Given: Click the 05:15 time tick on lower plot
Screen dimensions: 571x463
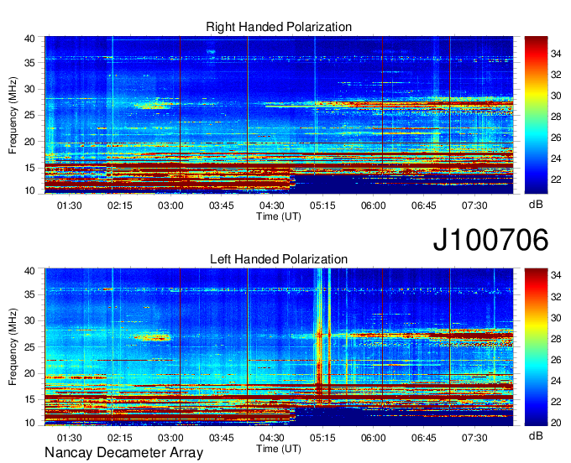Looking at the screenshot, I should [x=322, y=438].
